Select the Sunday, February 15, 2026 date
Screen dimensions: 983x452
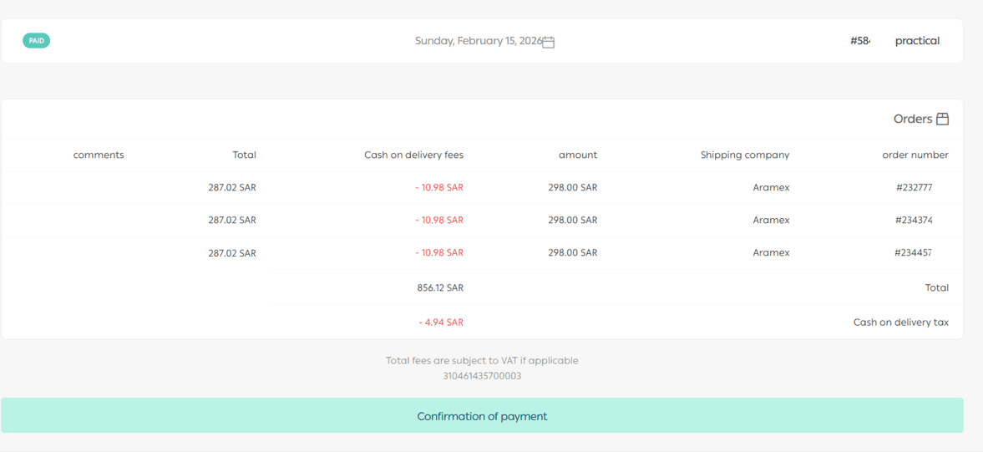[479, 41]
